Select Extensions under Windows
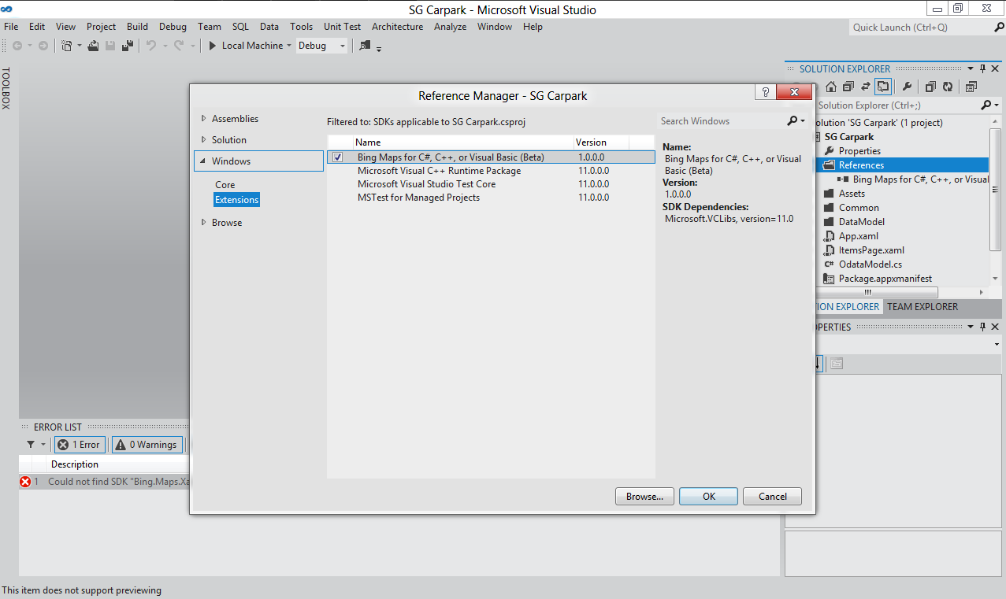This screenshot has height=599, width=1006. (236, 200)
